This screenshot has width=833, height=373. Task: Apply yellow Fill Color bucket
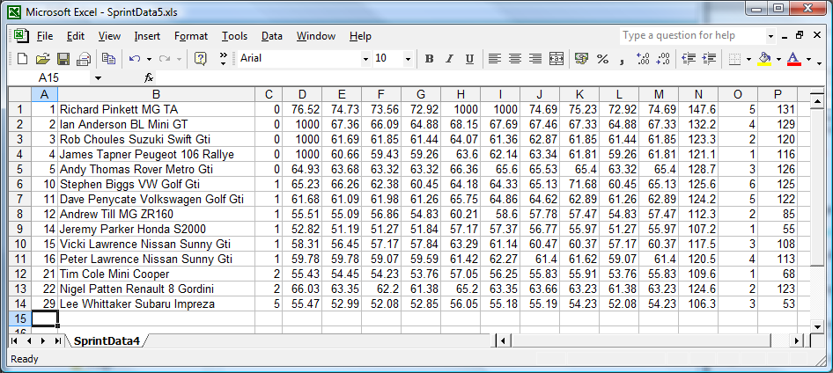coord(764,58)
